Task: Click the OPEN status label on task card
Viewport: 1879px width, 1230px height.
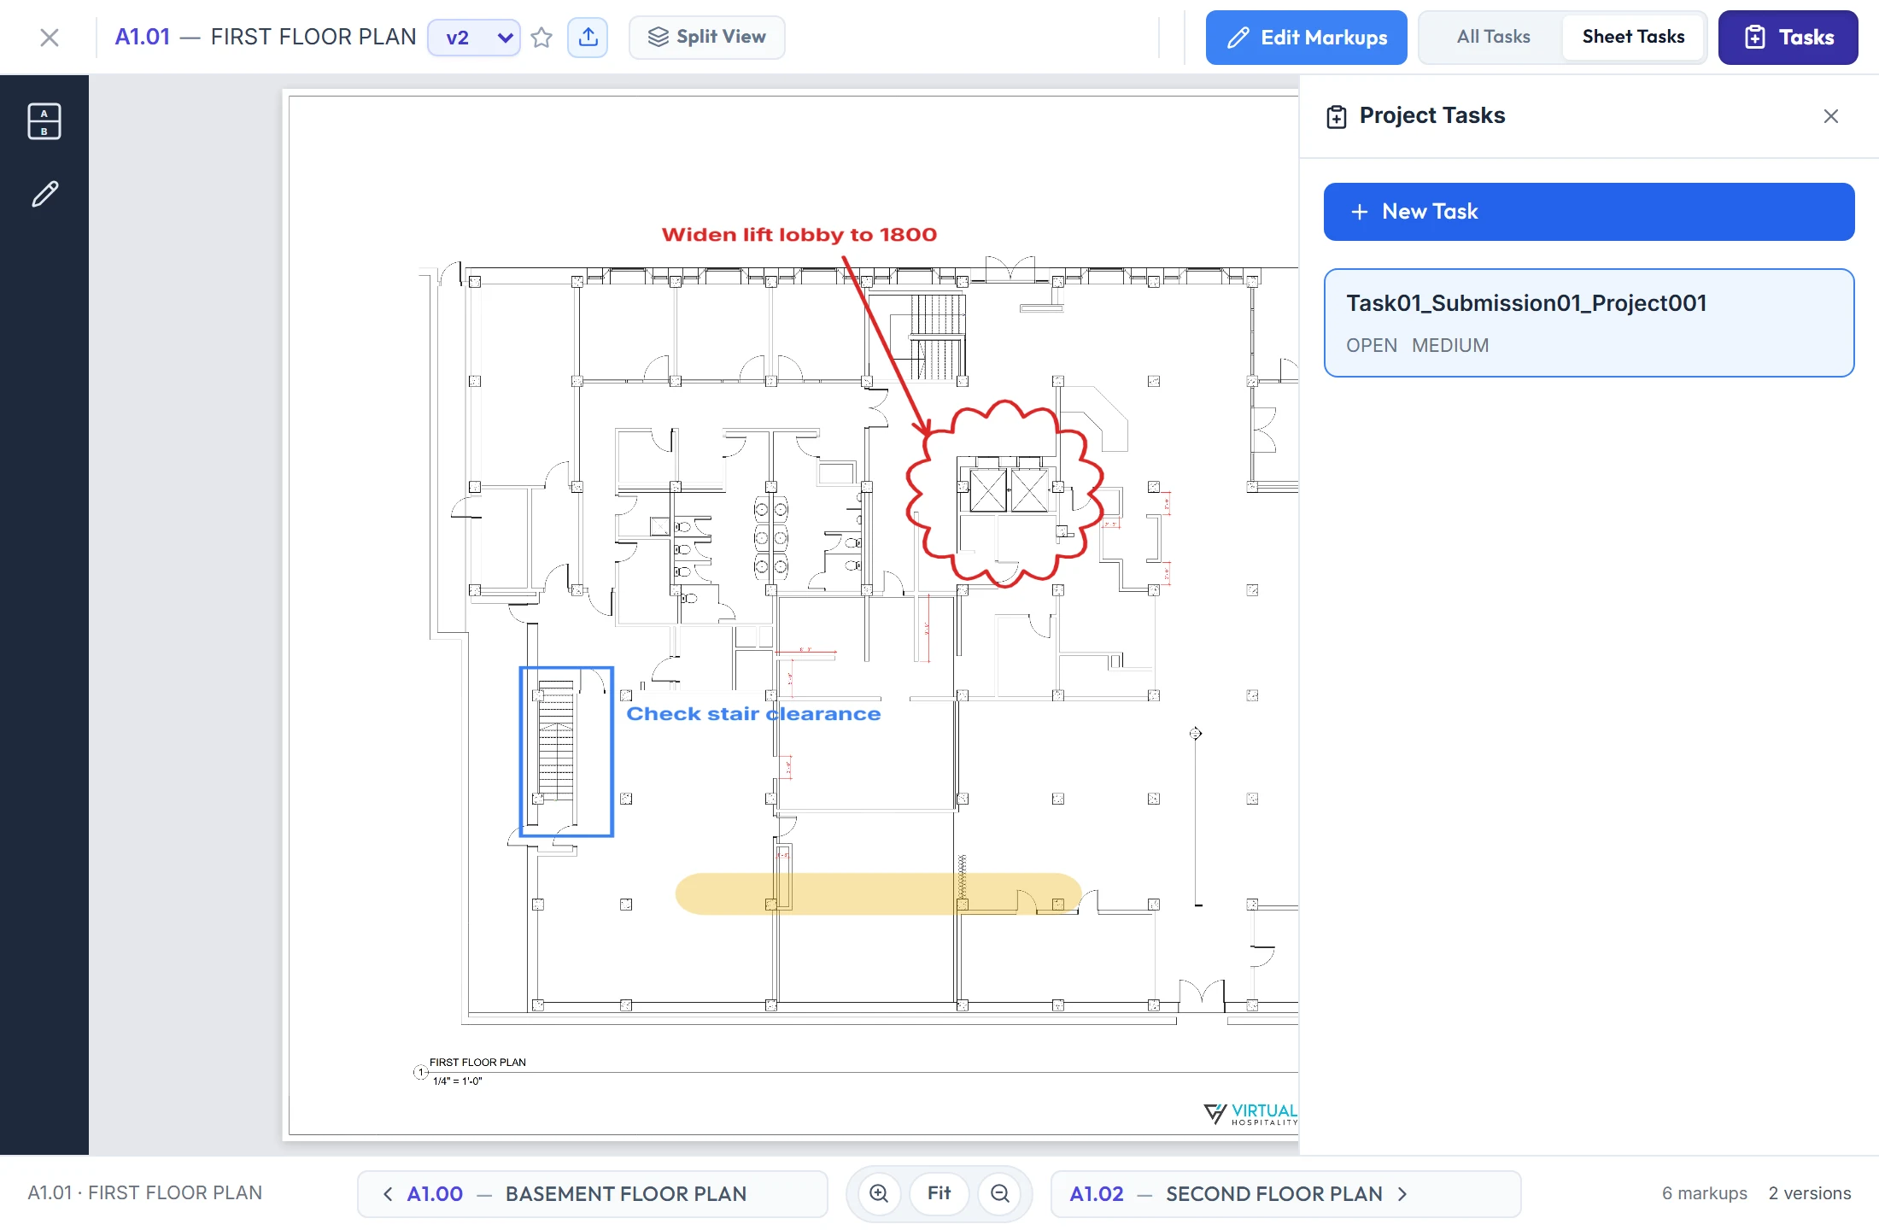Action: [x=1372, y=345]
